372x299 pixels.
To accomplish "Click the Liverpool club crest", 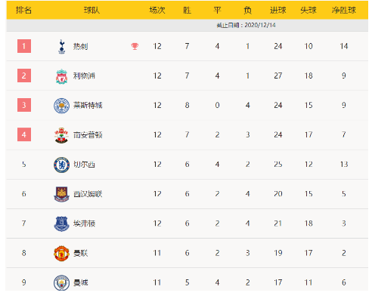I will pos(61,76).
